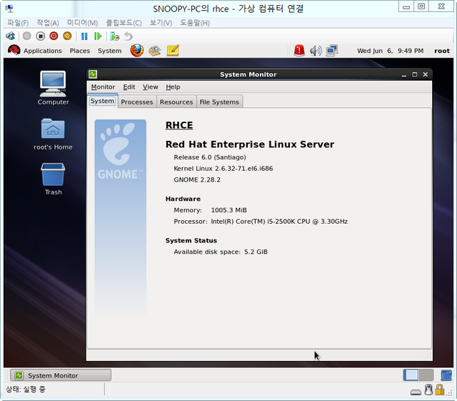This screenshot has height=401, width=457.
Task: Open the Help menu in System Monitor
Action: click(173, 87)
